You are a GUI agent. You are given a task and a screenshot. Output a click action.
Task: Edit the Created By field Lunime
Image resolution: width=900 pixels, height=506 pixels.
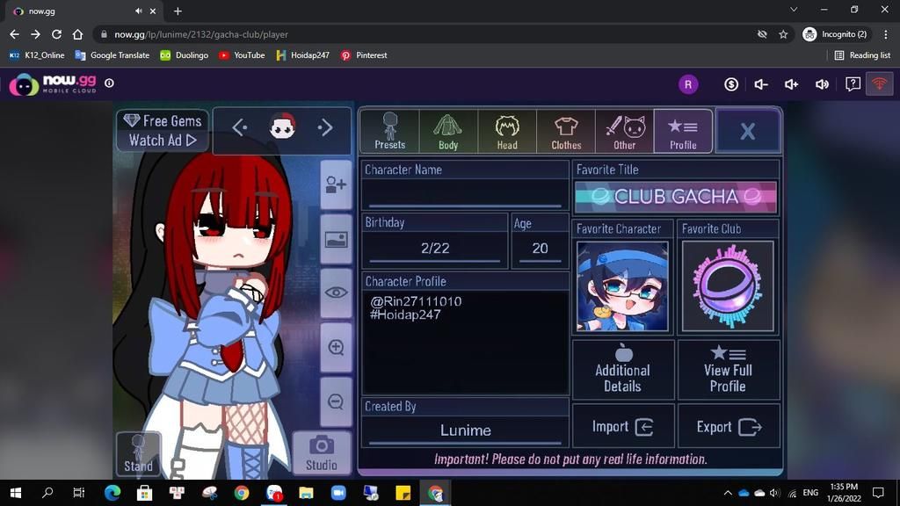pos(465,430)
